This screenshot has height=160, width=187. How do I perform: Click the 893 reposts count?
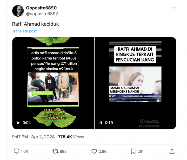pos(63,151)
